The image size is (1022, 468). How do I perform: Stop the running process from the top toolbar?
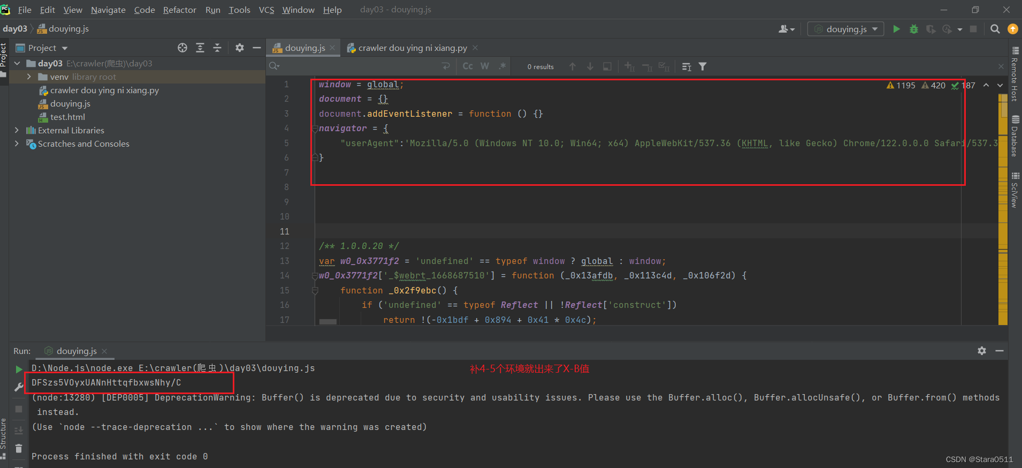(973, 29)
